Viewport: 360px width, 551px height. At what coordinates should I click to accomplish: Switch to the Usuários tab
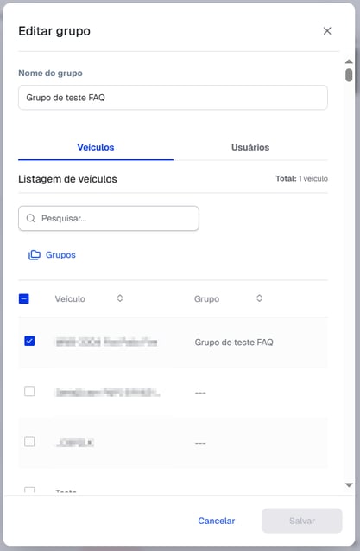250,147
